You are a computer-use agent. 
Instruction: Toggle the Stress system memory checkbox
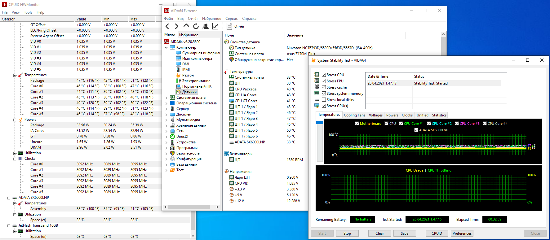coord(324,93)
